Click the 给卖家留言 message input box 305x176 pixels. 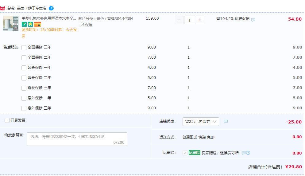pos(77,139)
